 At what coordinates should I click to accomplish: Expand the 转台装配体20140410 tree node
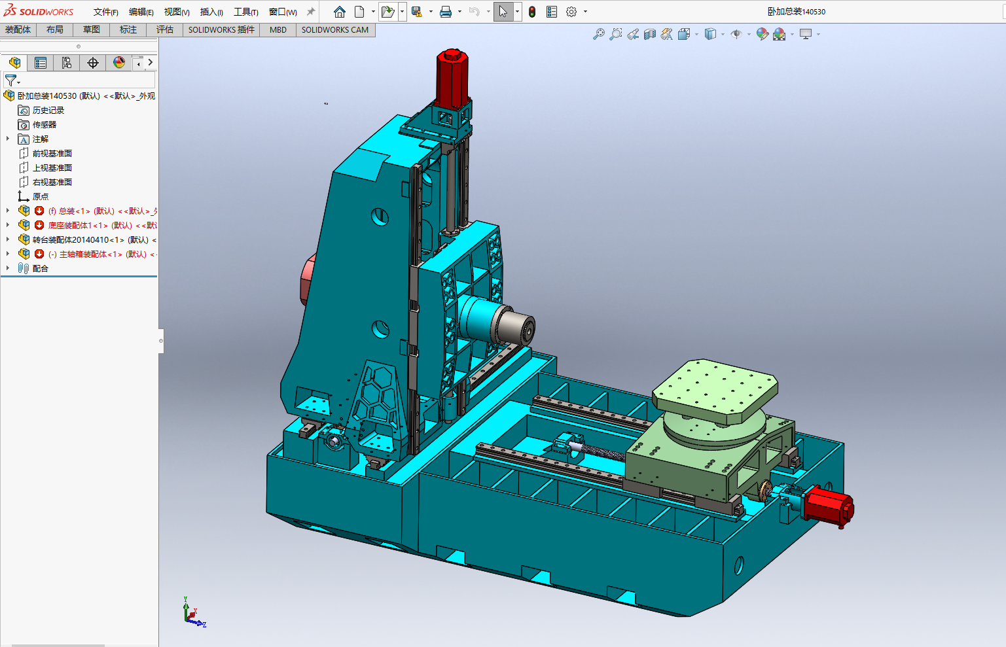point(8,239)
